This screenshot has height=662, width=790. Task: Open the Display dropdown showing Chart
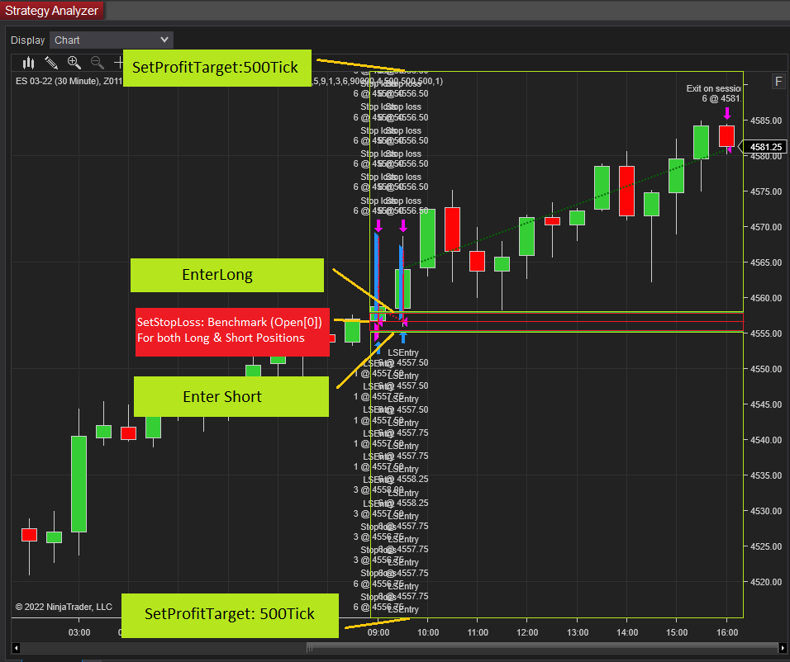click(112, 40)
